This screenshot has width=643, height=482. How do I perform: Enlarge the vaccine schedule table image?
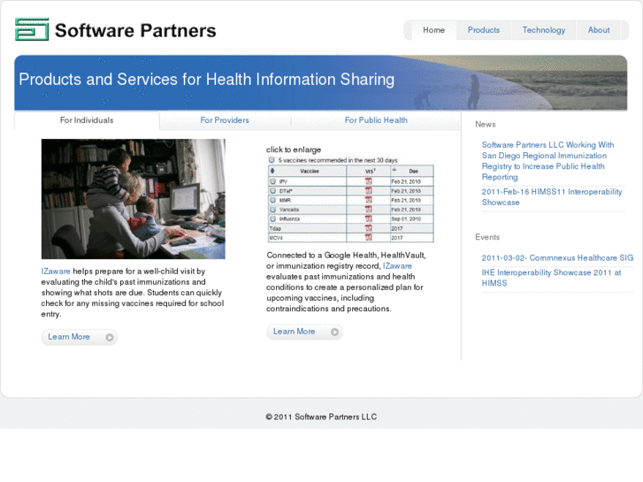(x=350, y=199)
